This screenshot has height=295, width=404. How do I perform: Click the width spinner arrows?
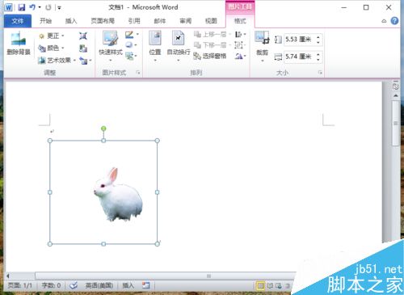(x=318, y=57)
